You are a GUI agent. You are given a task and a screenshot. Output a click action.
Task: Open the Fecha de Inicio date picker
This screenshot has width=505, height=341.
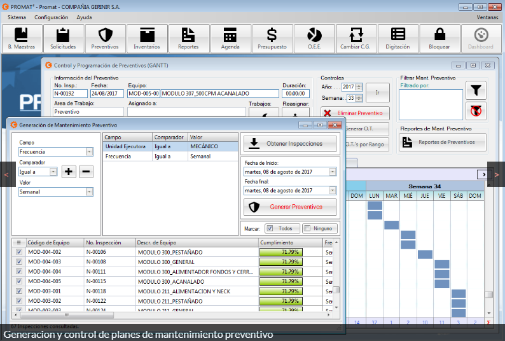pos(333,172)
